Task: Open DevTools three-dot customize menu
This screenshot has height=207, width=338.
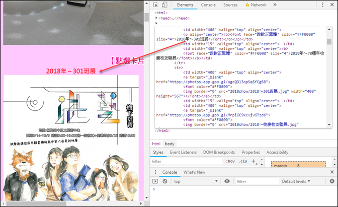Action: tap(322, 5)
